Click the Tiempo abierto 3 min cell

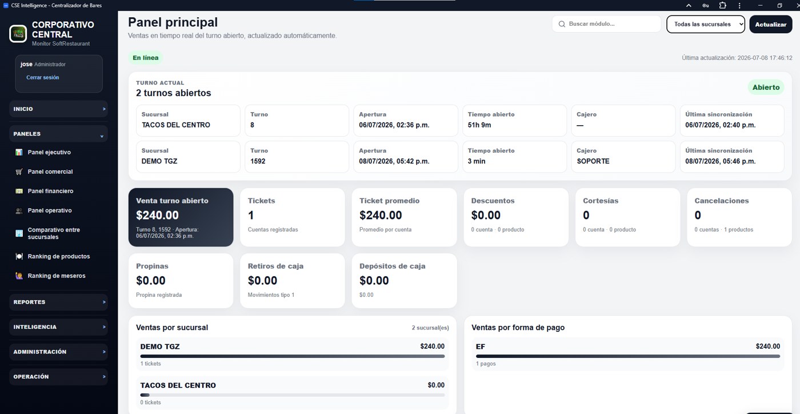coord(514,157)
